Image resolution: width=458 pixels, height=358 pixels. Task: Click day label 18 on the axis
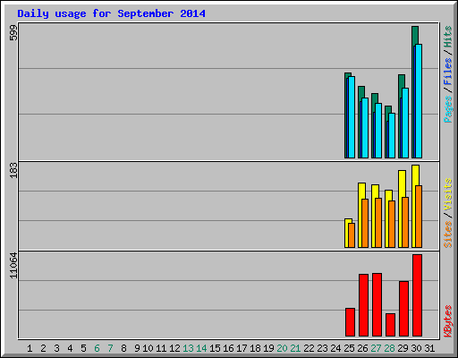[x=255, y=348]
